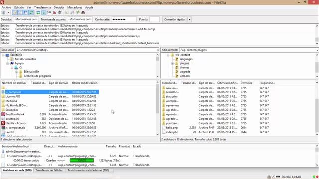Focus the Servidor input field
Image resolution: width=319 pixels, height=179 pixels.
click(26, 19)
